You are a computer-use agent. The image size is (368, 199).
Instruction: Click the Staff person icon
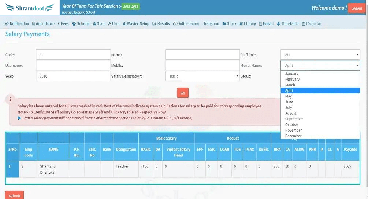(94, 24)
